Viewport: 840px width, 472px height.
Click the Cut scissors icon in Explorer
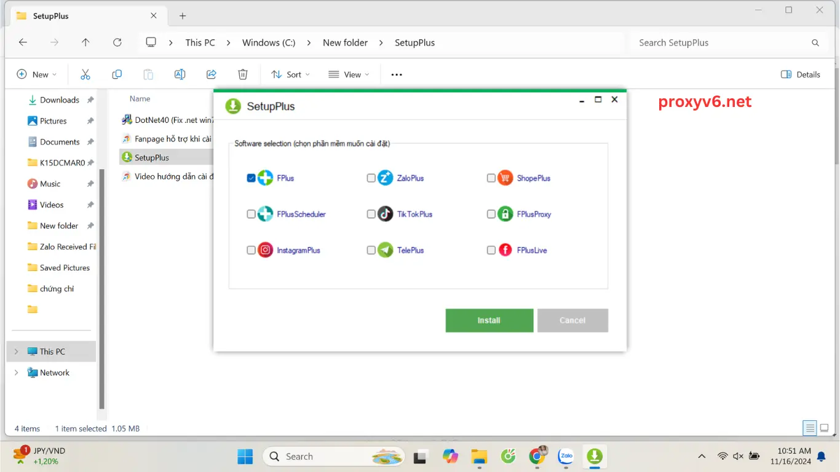[85, 74]
